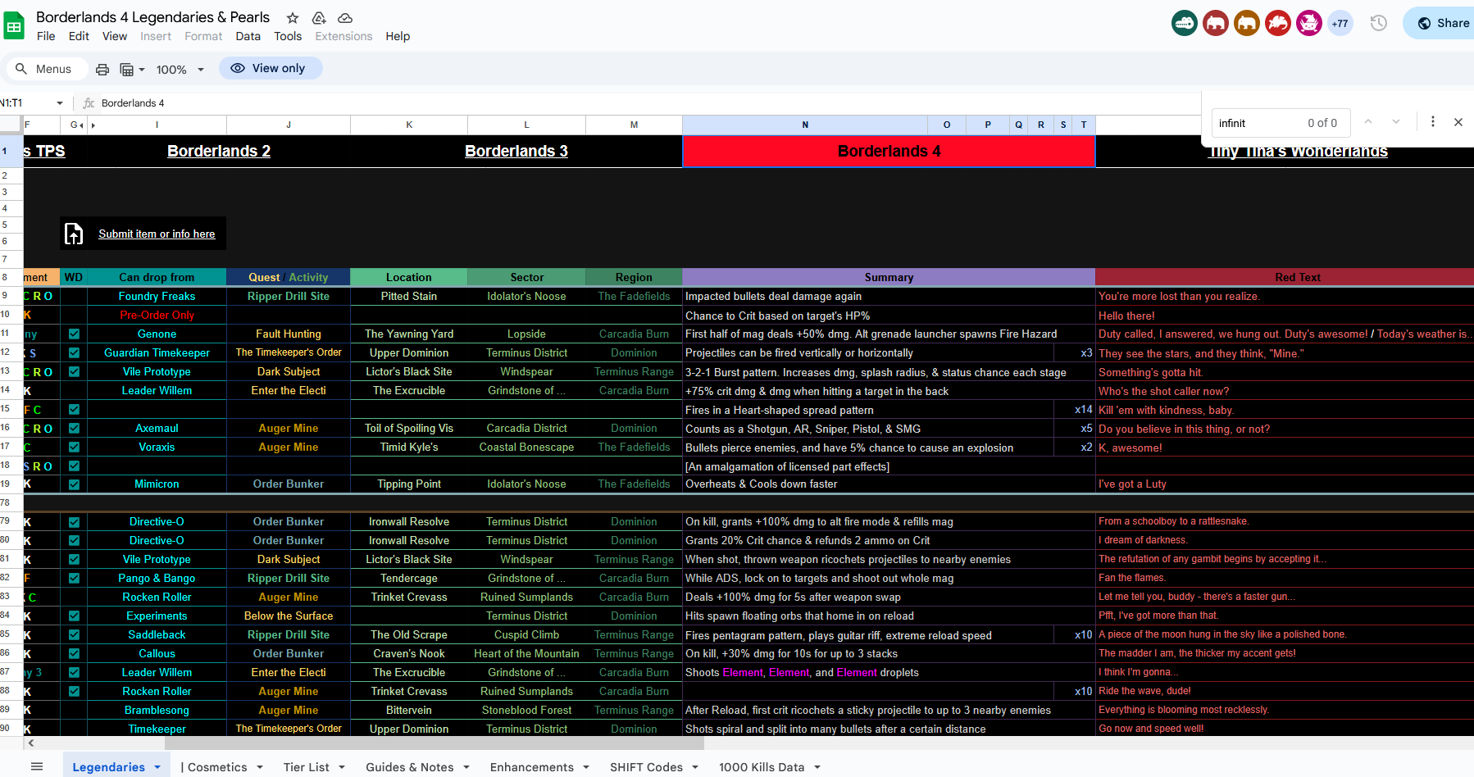Show the +77 additional viewers

tap(1340, 23)
